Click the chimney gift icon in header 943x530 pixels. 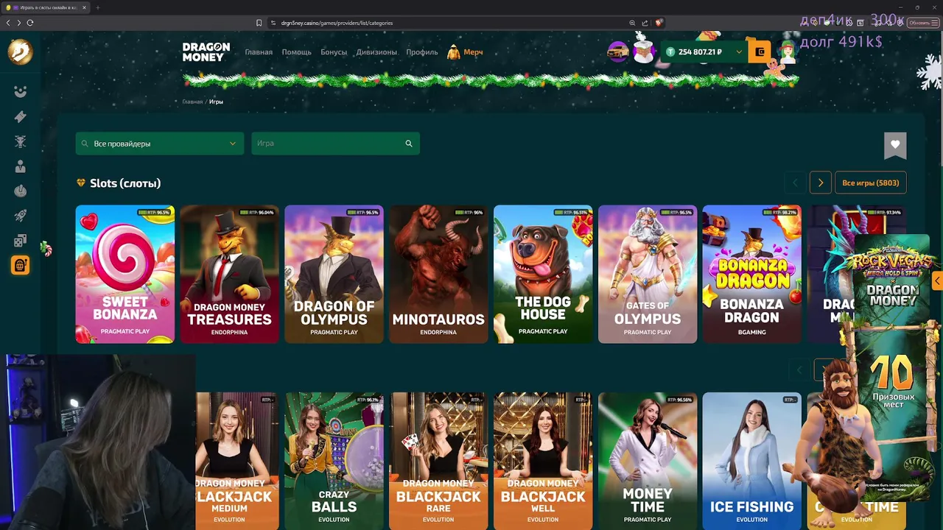(645, 52)
